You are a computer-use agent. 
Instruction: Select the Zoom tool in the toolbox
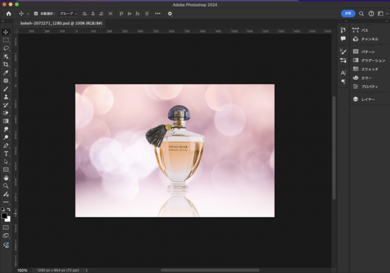pyautogui.click(x=6, y=186)
